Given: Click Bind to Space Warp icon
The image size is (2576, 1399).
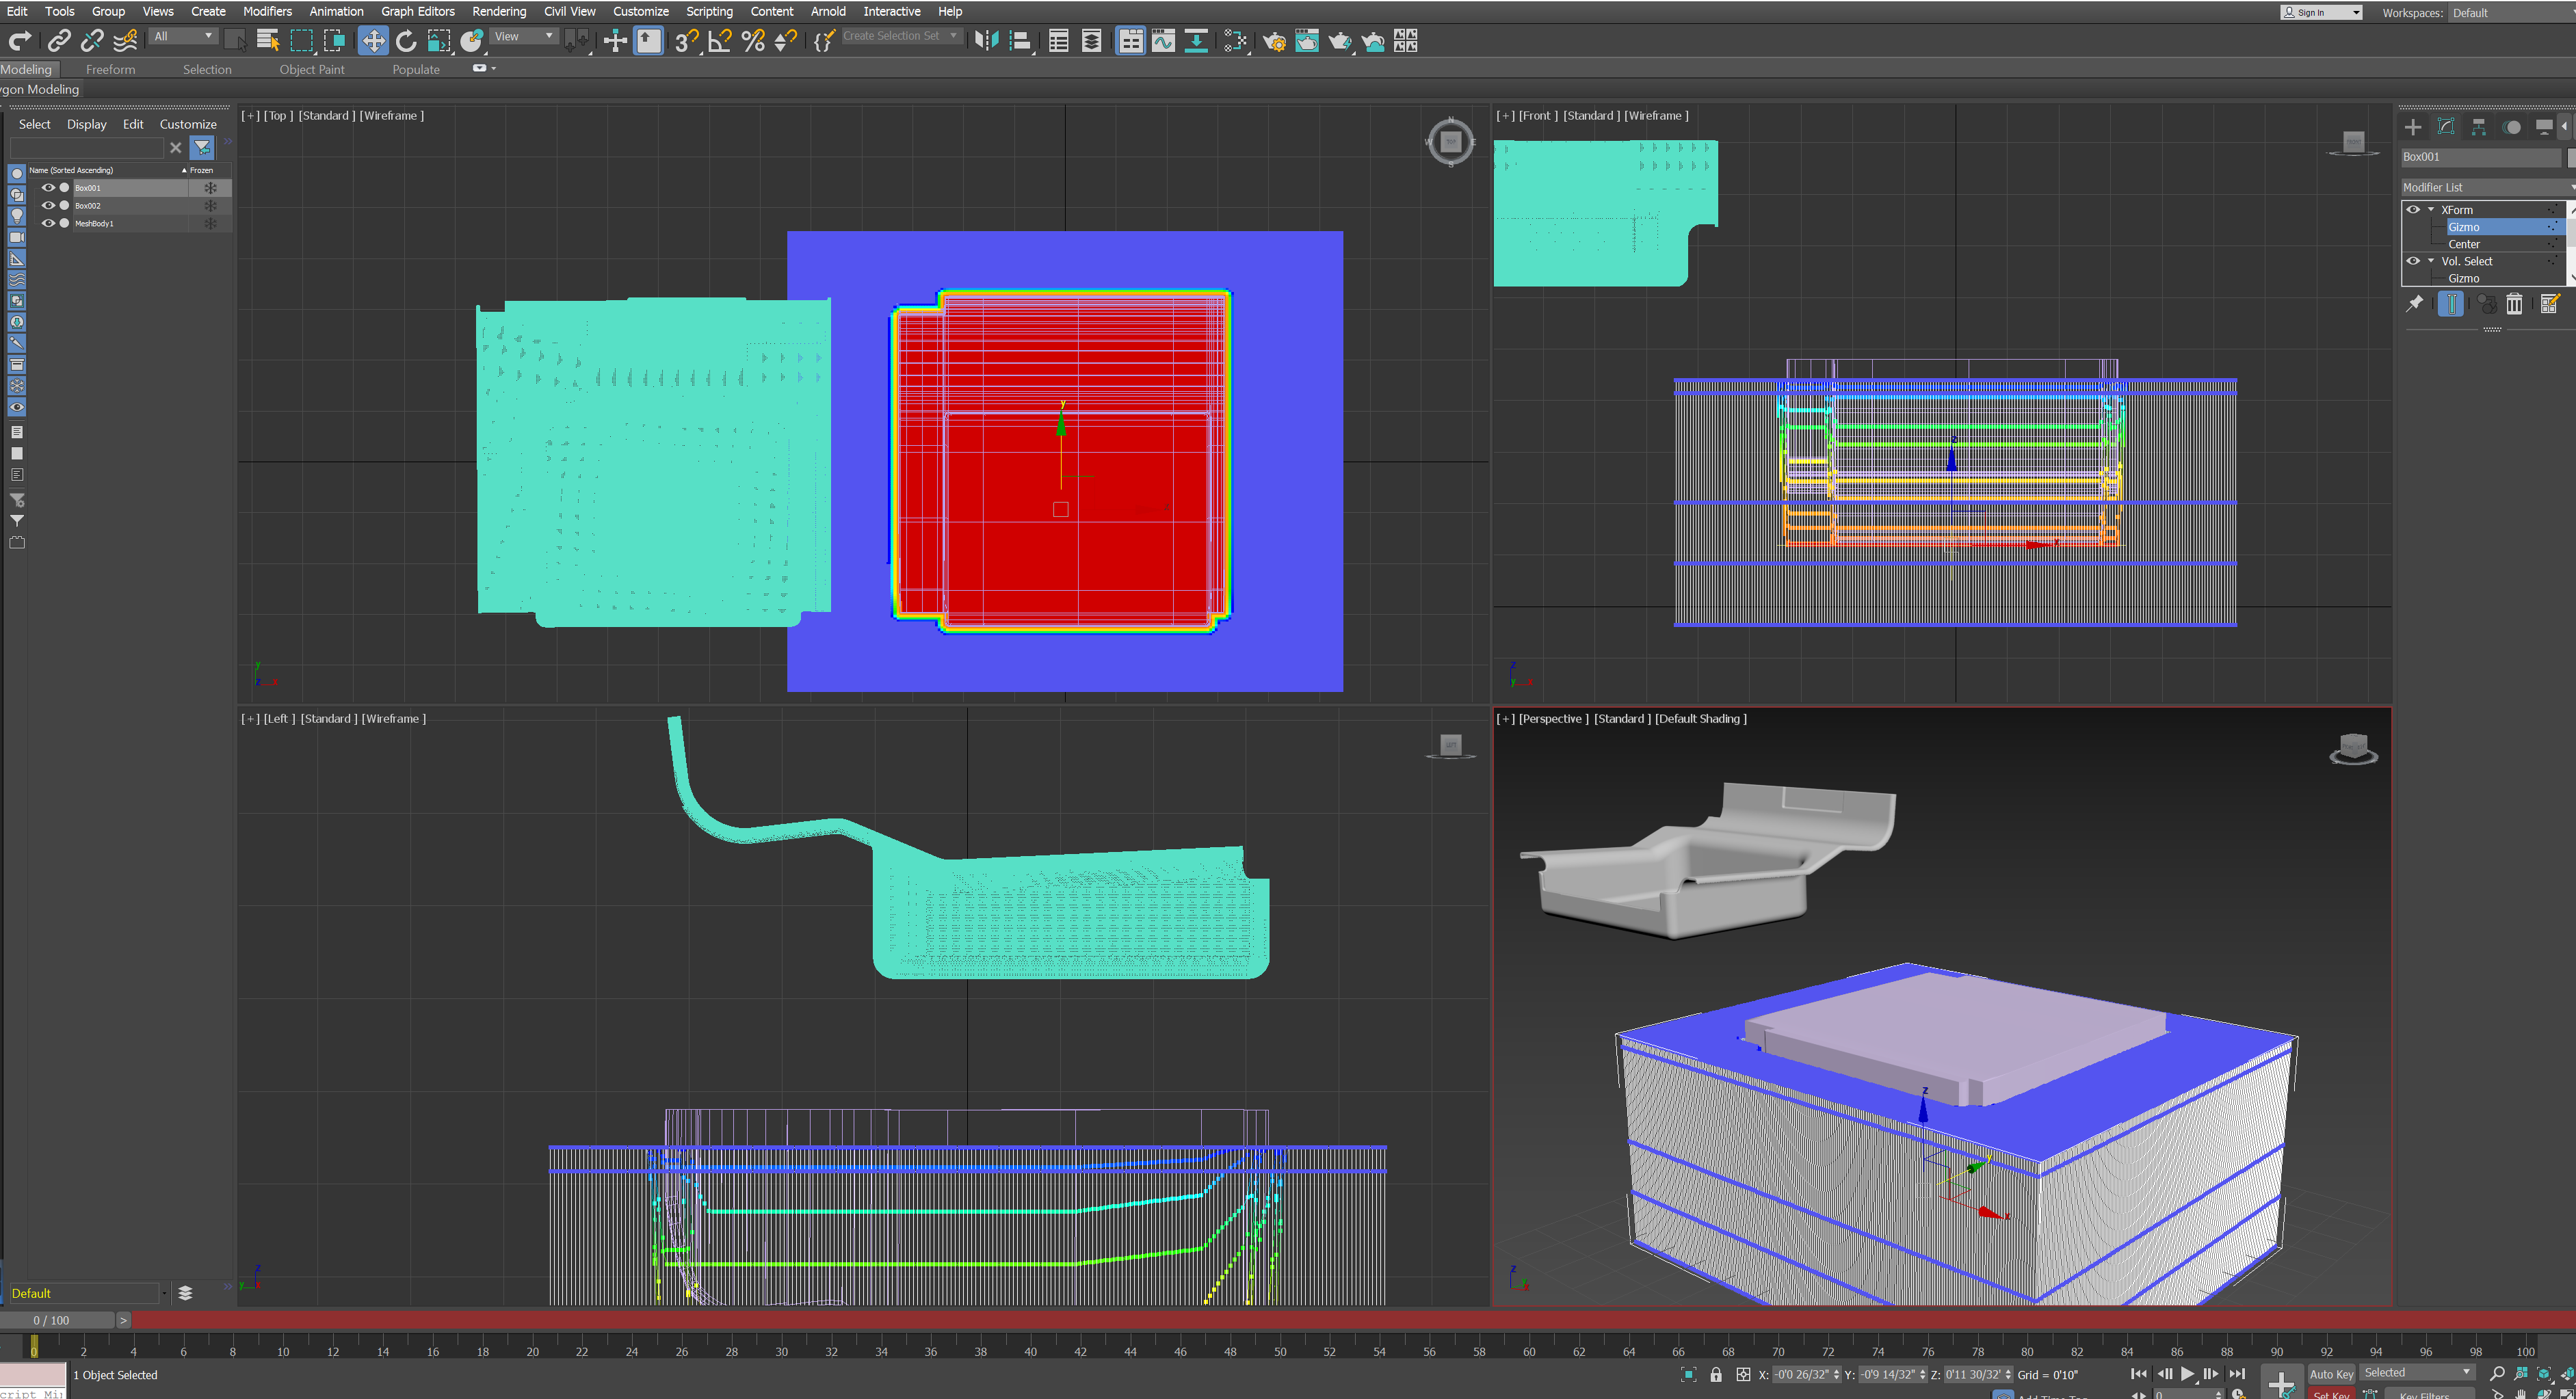Looking at the screenshot, I should point(125,40).
